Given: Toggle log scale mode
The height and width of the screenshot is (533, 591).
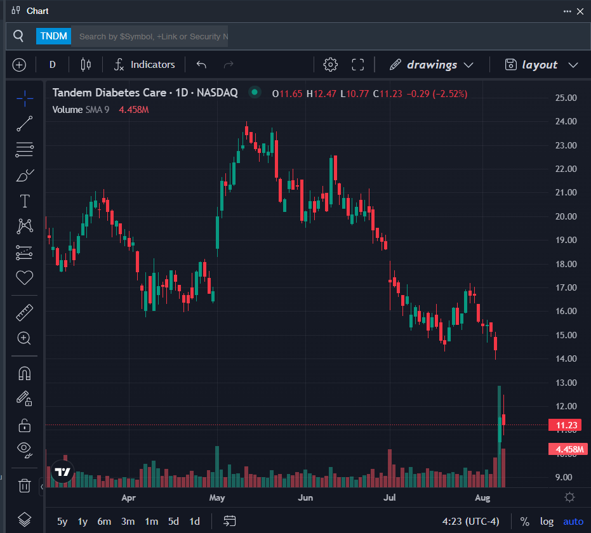Looking at the screenshot, I should click(547, 522).
